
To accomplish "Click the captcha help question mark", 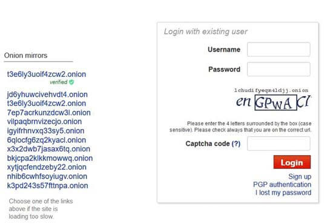I will pyautogui.click(x=236, y=143).
